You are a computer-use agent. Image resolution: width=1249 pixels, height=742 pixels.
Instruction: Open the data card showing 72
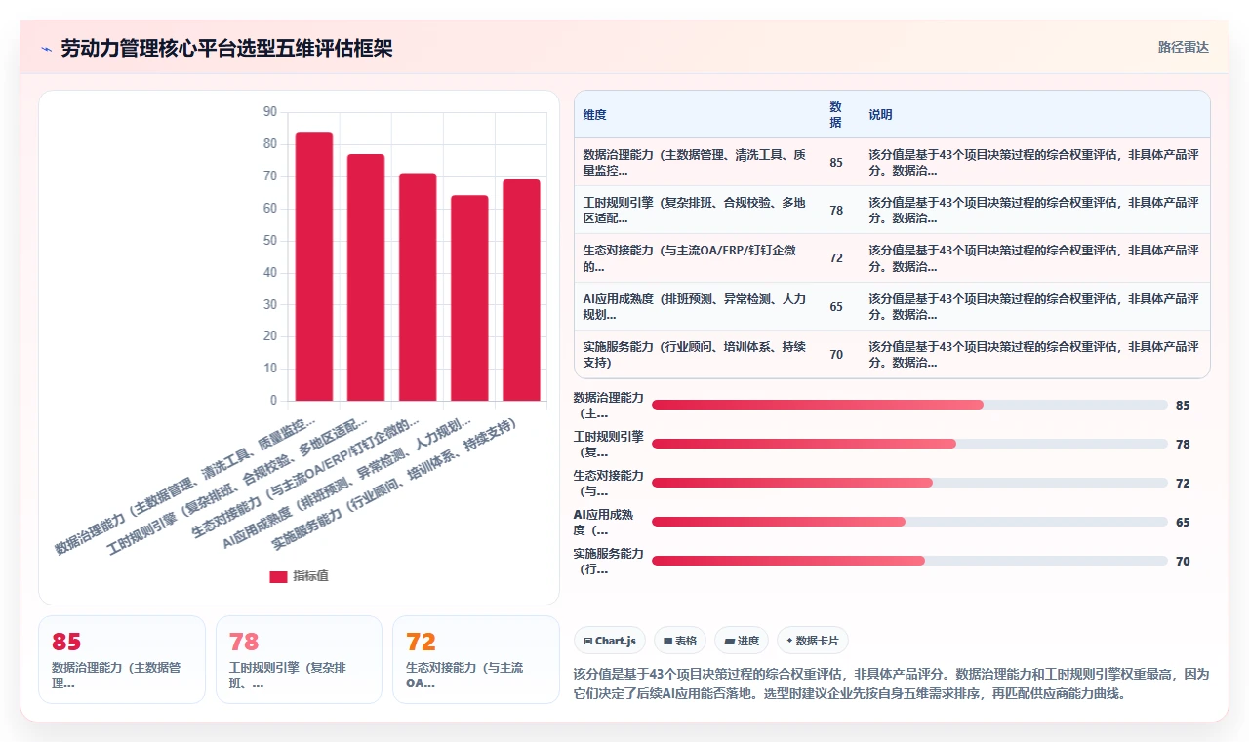coord(476,659)
